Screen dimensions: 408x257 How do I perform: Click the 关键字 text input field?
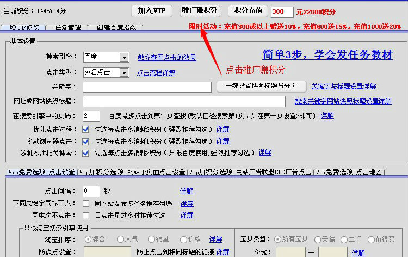coord(147,87)
